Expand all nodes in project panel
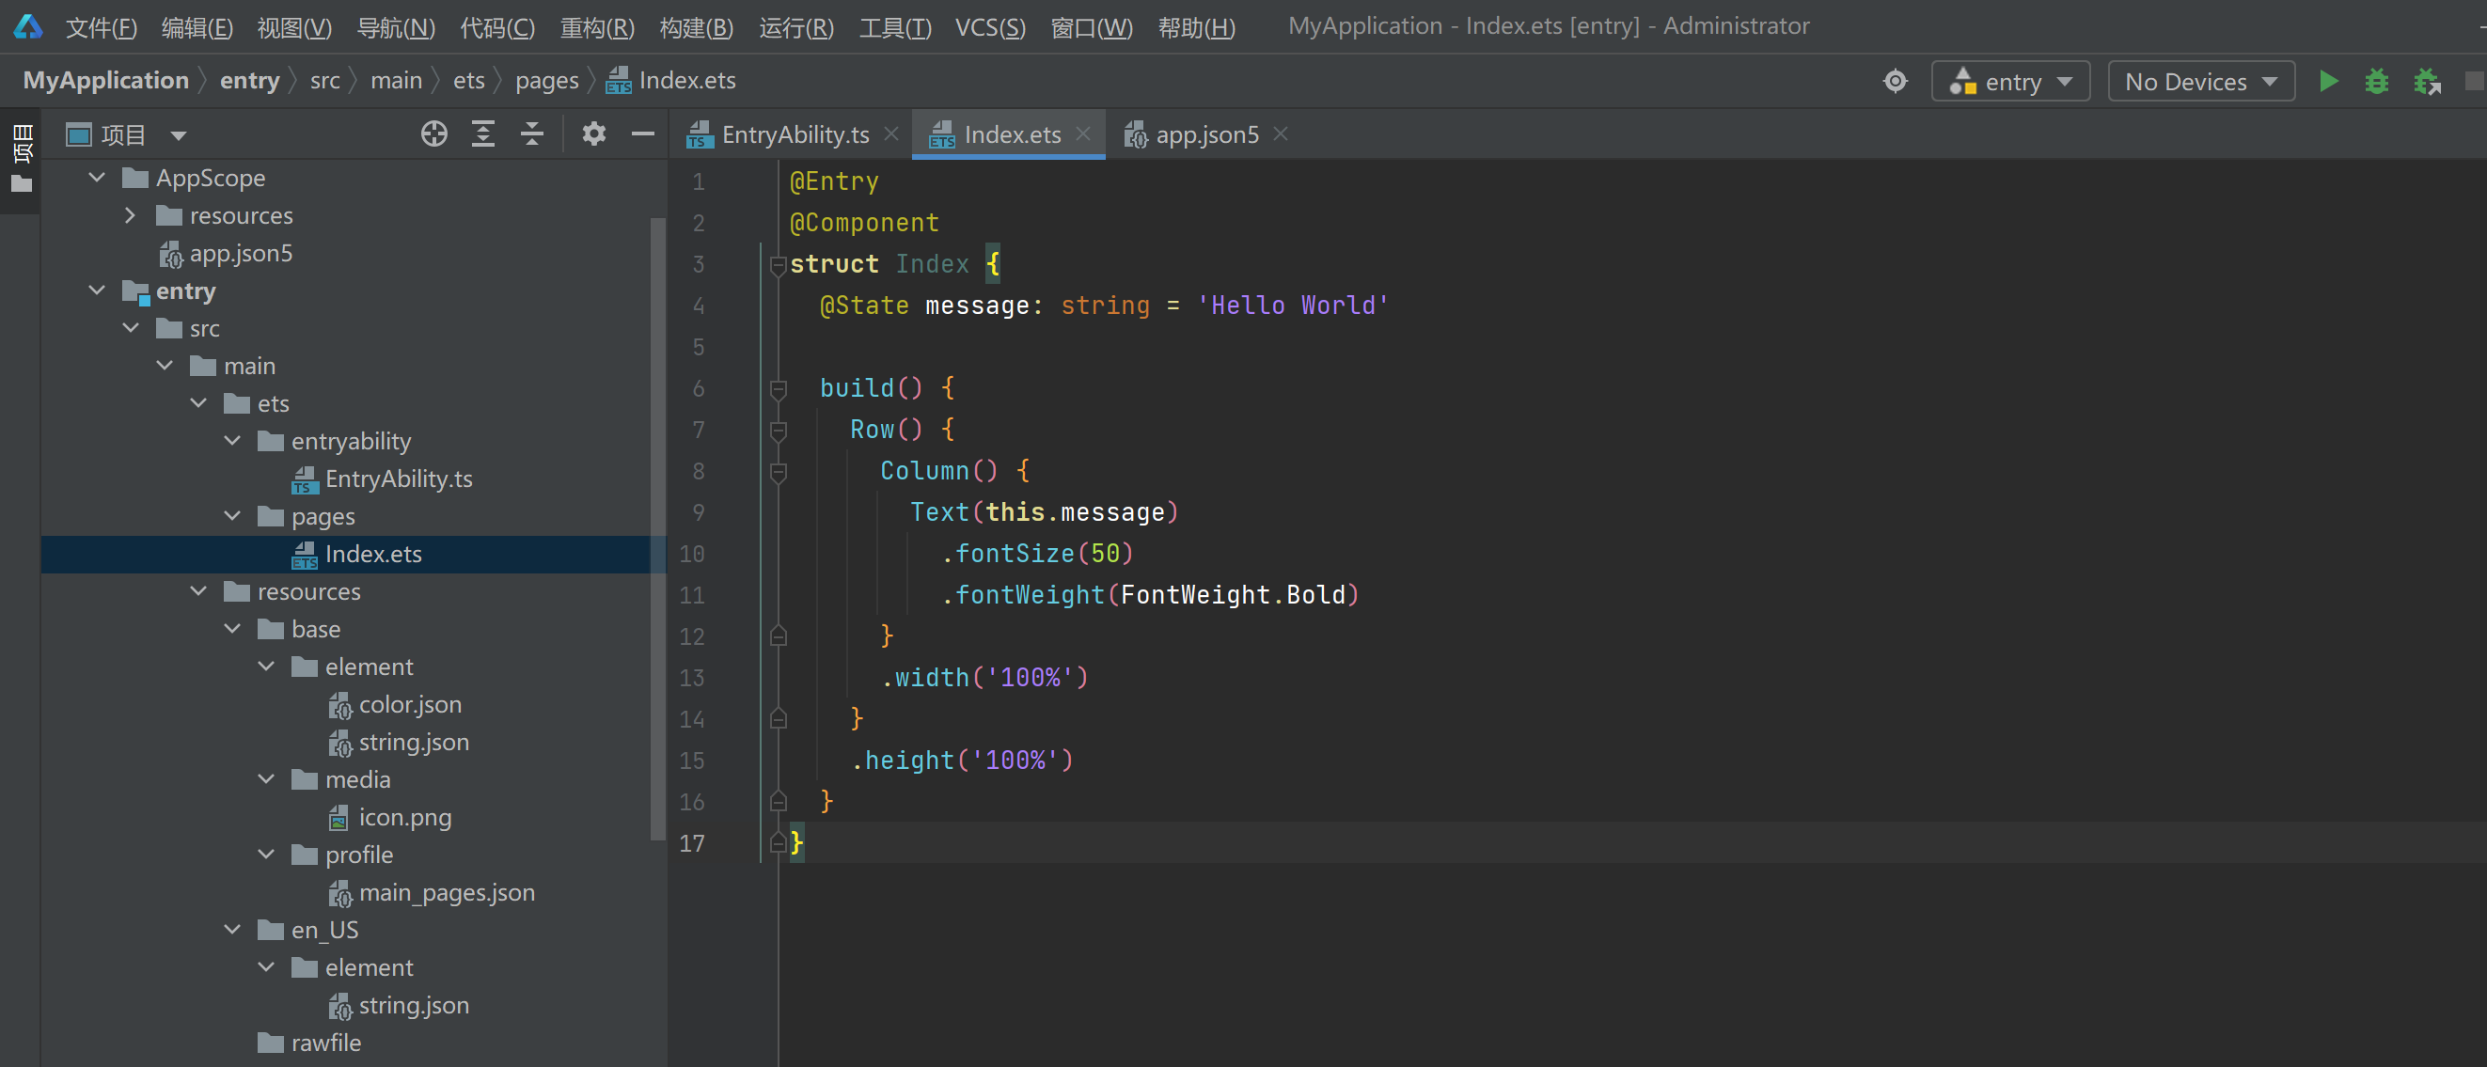This screenshot has height=1067, width=2487. click(483, 134)
